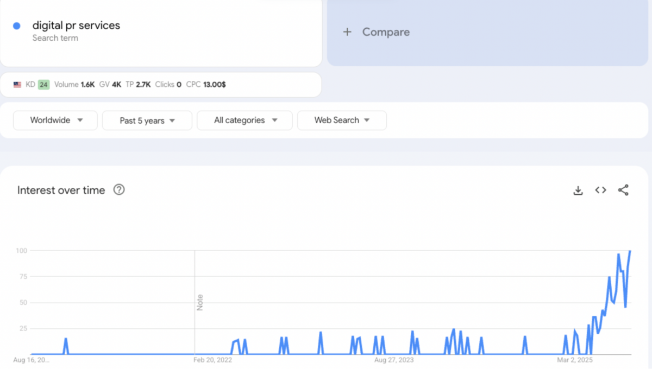
Task: Click the Volume 1.6K metric
Action: tap(74, 85)
